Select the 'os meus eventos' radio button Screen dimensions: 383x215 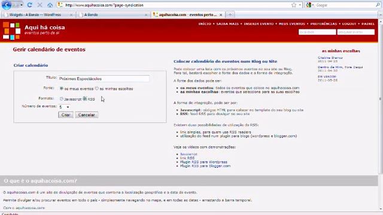pos(61,88)
